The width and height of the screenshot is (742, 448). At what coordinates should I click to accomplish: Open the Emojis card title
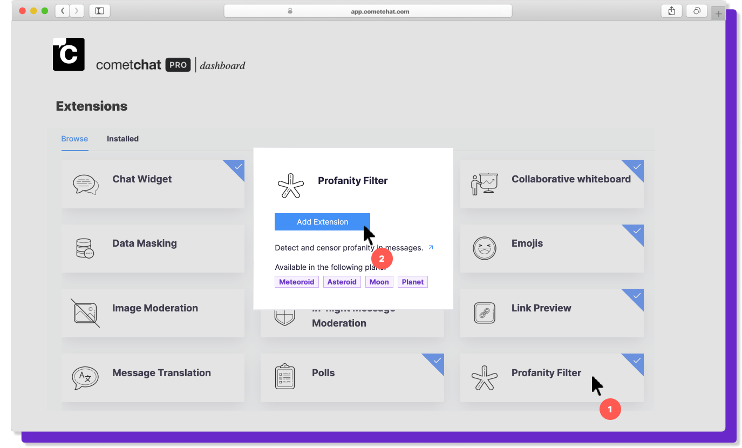pos(527,243)
